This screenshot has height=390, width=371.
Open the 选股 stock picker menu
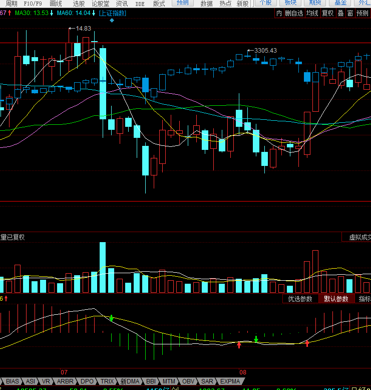pyautogui.click(x=79, y=4)
